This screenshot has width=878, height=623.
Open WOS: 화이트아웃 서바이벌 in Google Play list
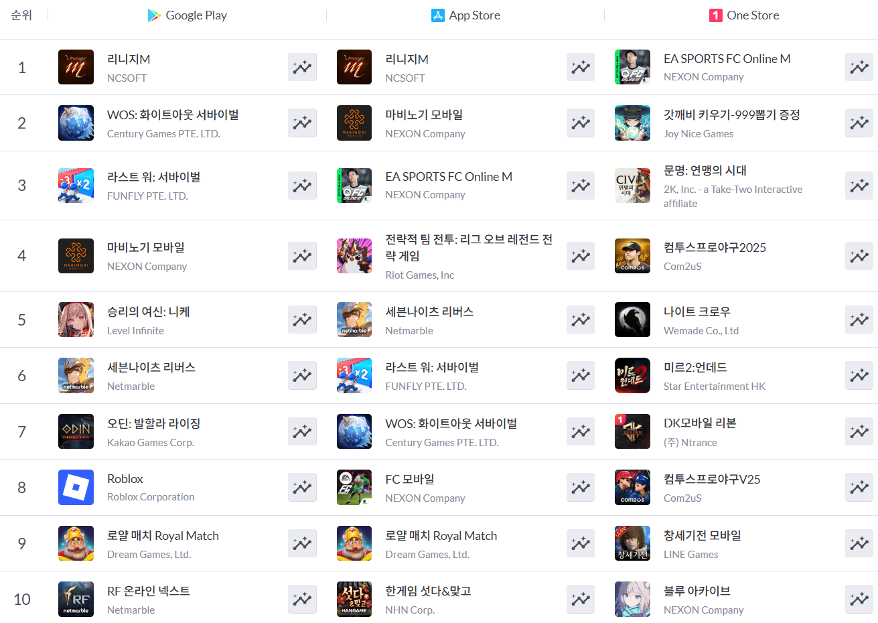pos(173,115)
